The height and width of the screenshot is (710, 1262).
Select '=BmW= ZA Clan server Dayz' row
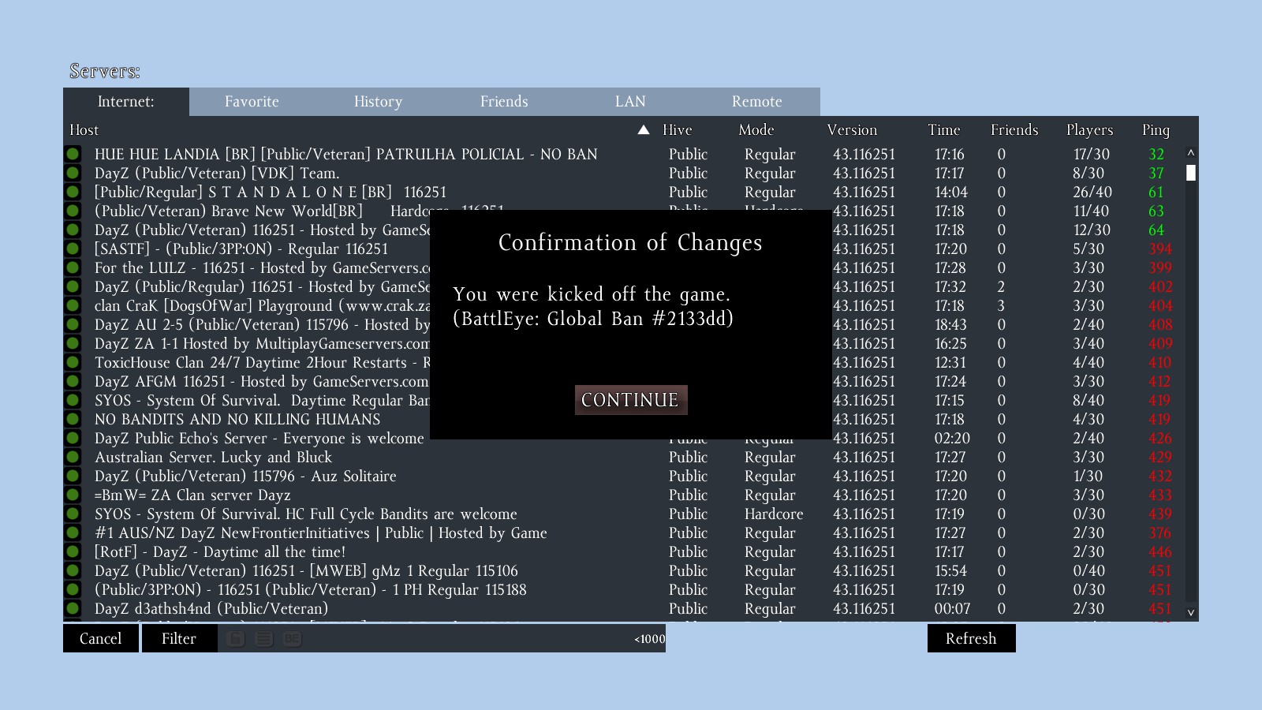192,495
